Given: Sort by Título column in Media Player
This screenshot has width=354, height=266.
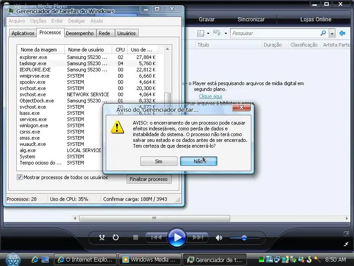Looking at the screenshot, I should tap(228, 45).
